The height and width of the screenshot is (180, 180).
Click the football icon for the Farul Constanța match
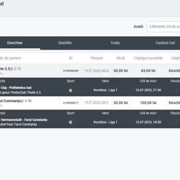[x=70, y=122]
